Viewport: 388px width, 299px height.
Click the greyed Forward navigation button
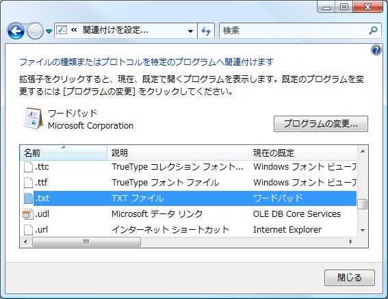[35, 31]
